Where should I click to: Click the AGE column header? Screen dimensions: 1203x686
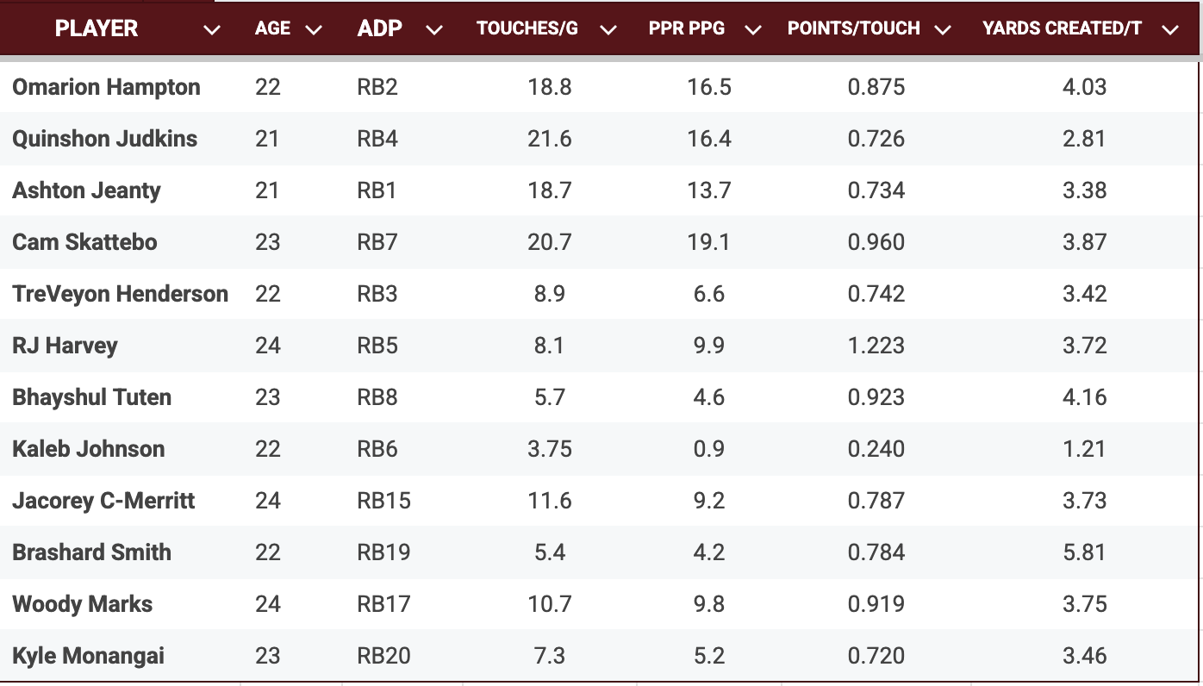(271, 28)
